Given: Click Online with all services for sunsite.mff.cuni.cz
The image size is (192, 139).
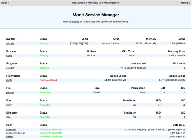Looking at the screenshot, I should pos(51,133).
